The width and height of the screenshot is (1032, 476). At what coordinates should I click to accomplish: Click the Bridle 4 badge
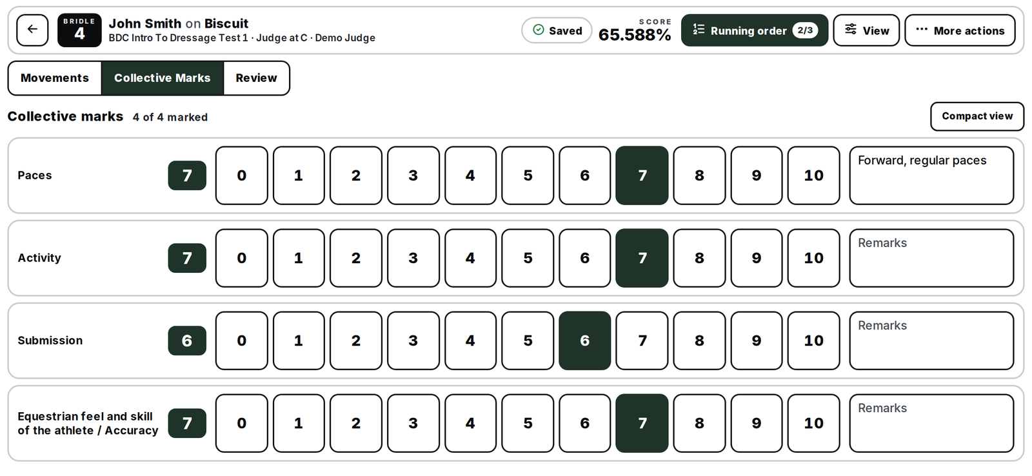pyautogui.click(x=79, y=30)
